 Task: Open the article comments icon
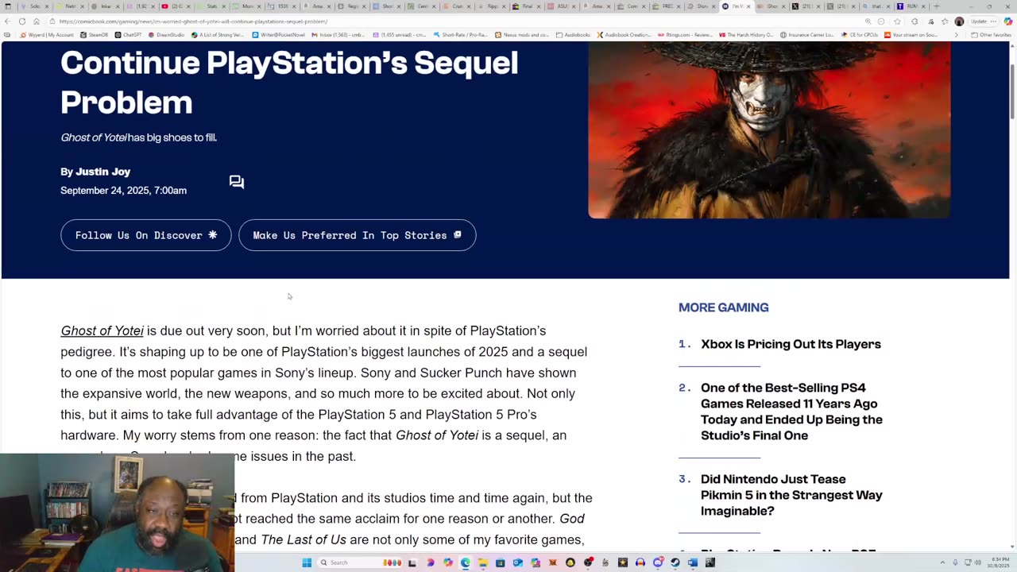236,182
